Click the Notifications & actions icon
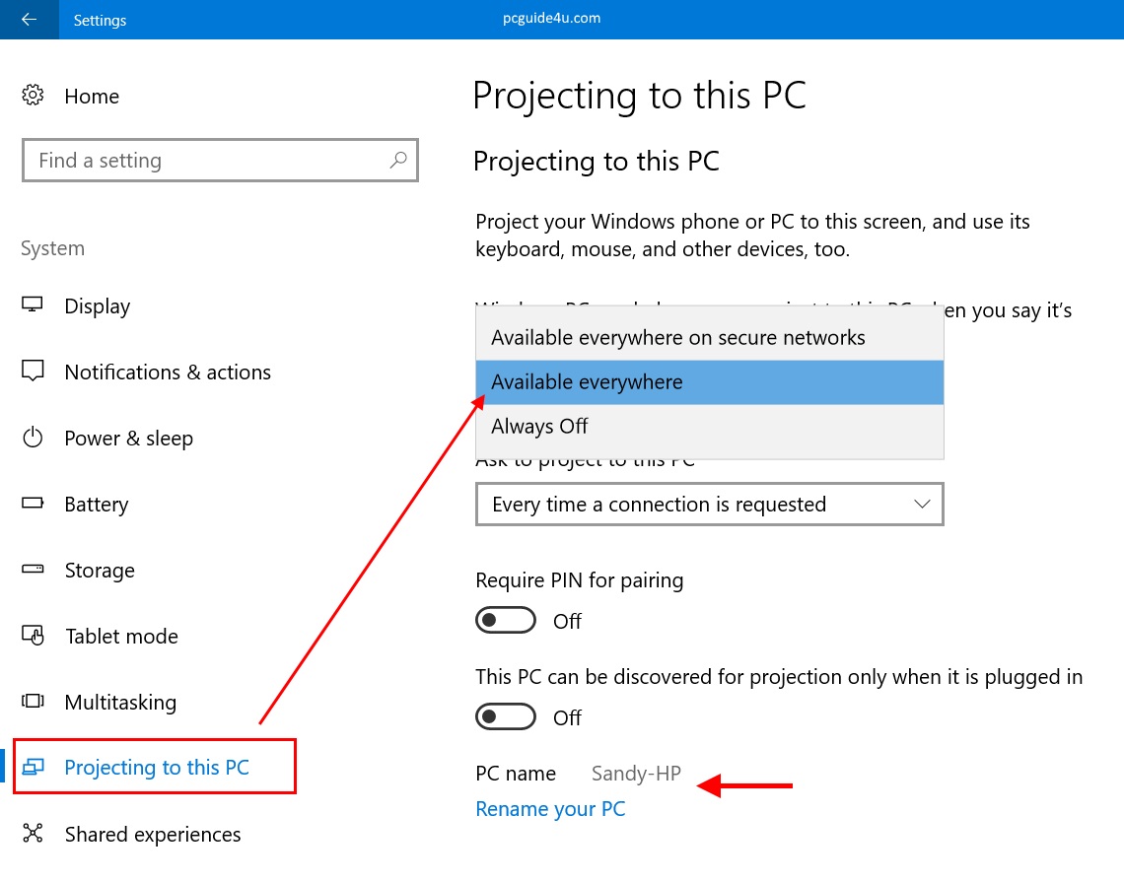Image resolution: width=1124 pixels, height=882 pixels. tap(33, 372)
